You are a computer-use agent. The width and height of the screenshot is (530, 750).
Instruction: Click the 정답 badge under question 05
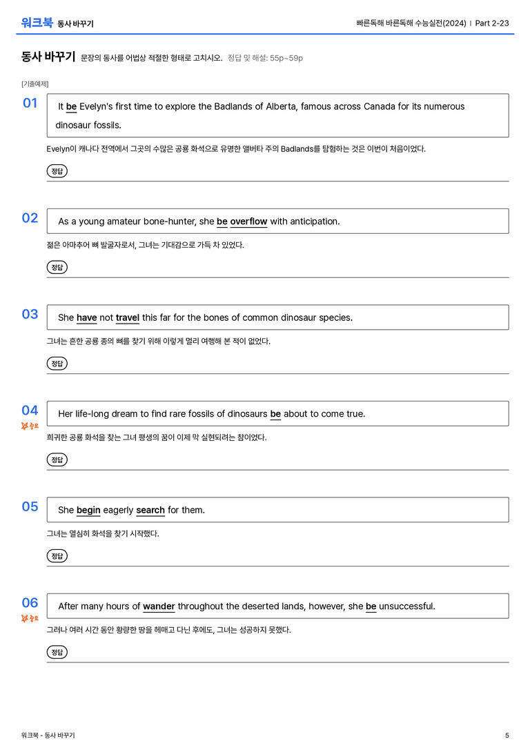tap(57, 556)
